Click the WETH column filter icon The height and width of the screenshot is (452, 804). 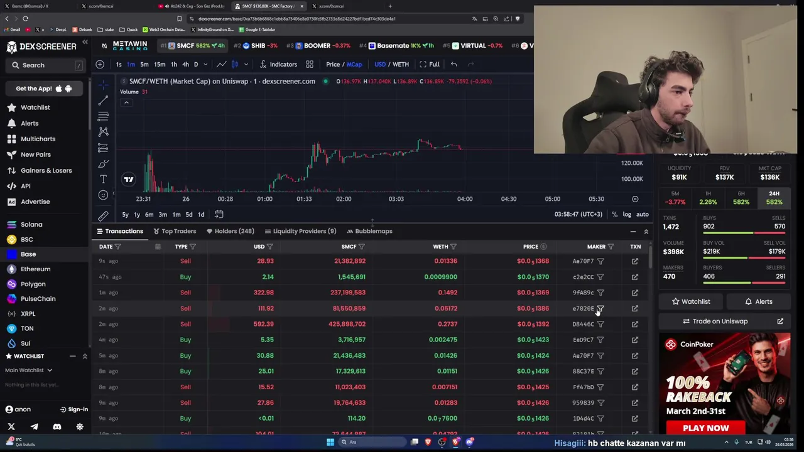coord(453,247)
